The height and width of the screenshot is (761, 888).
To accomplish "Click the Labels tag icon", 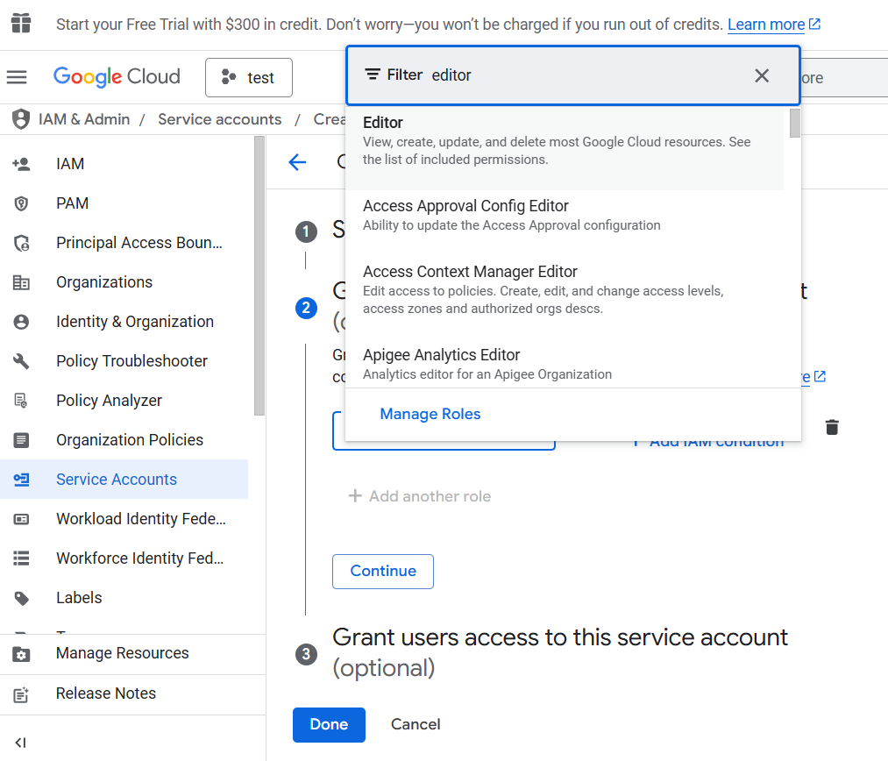I will [21, 598].
